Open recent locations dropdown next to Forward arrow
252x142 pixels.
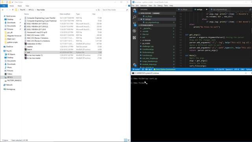click(10, 10)
